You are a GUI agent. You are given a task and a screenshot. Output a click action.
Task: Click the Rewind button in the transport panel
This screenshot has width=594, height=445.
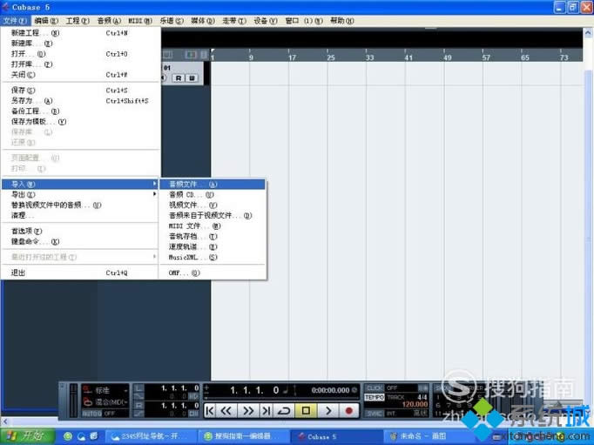pyautogui.click(x=226, y=410)
